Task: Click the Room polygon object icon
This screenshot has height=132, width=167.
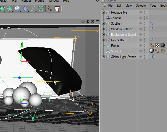Action: tap(108, 46)
